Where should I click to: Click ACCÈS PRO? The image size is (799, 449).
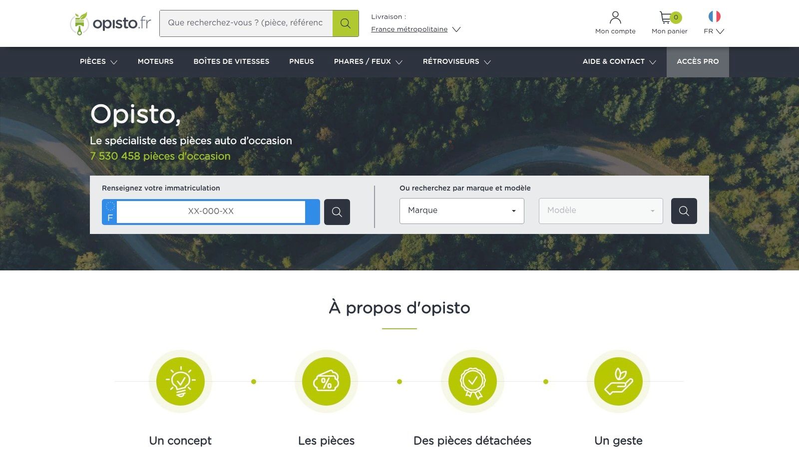pyautogui.click(x=698, y=61)
